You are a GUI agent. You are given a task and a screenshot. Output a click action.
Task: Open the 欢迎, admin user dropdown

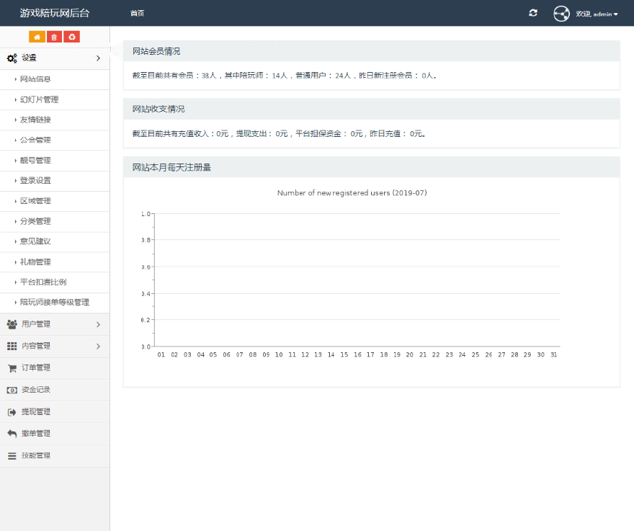click(x=597, y=14)
